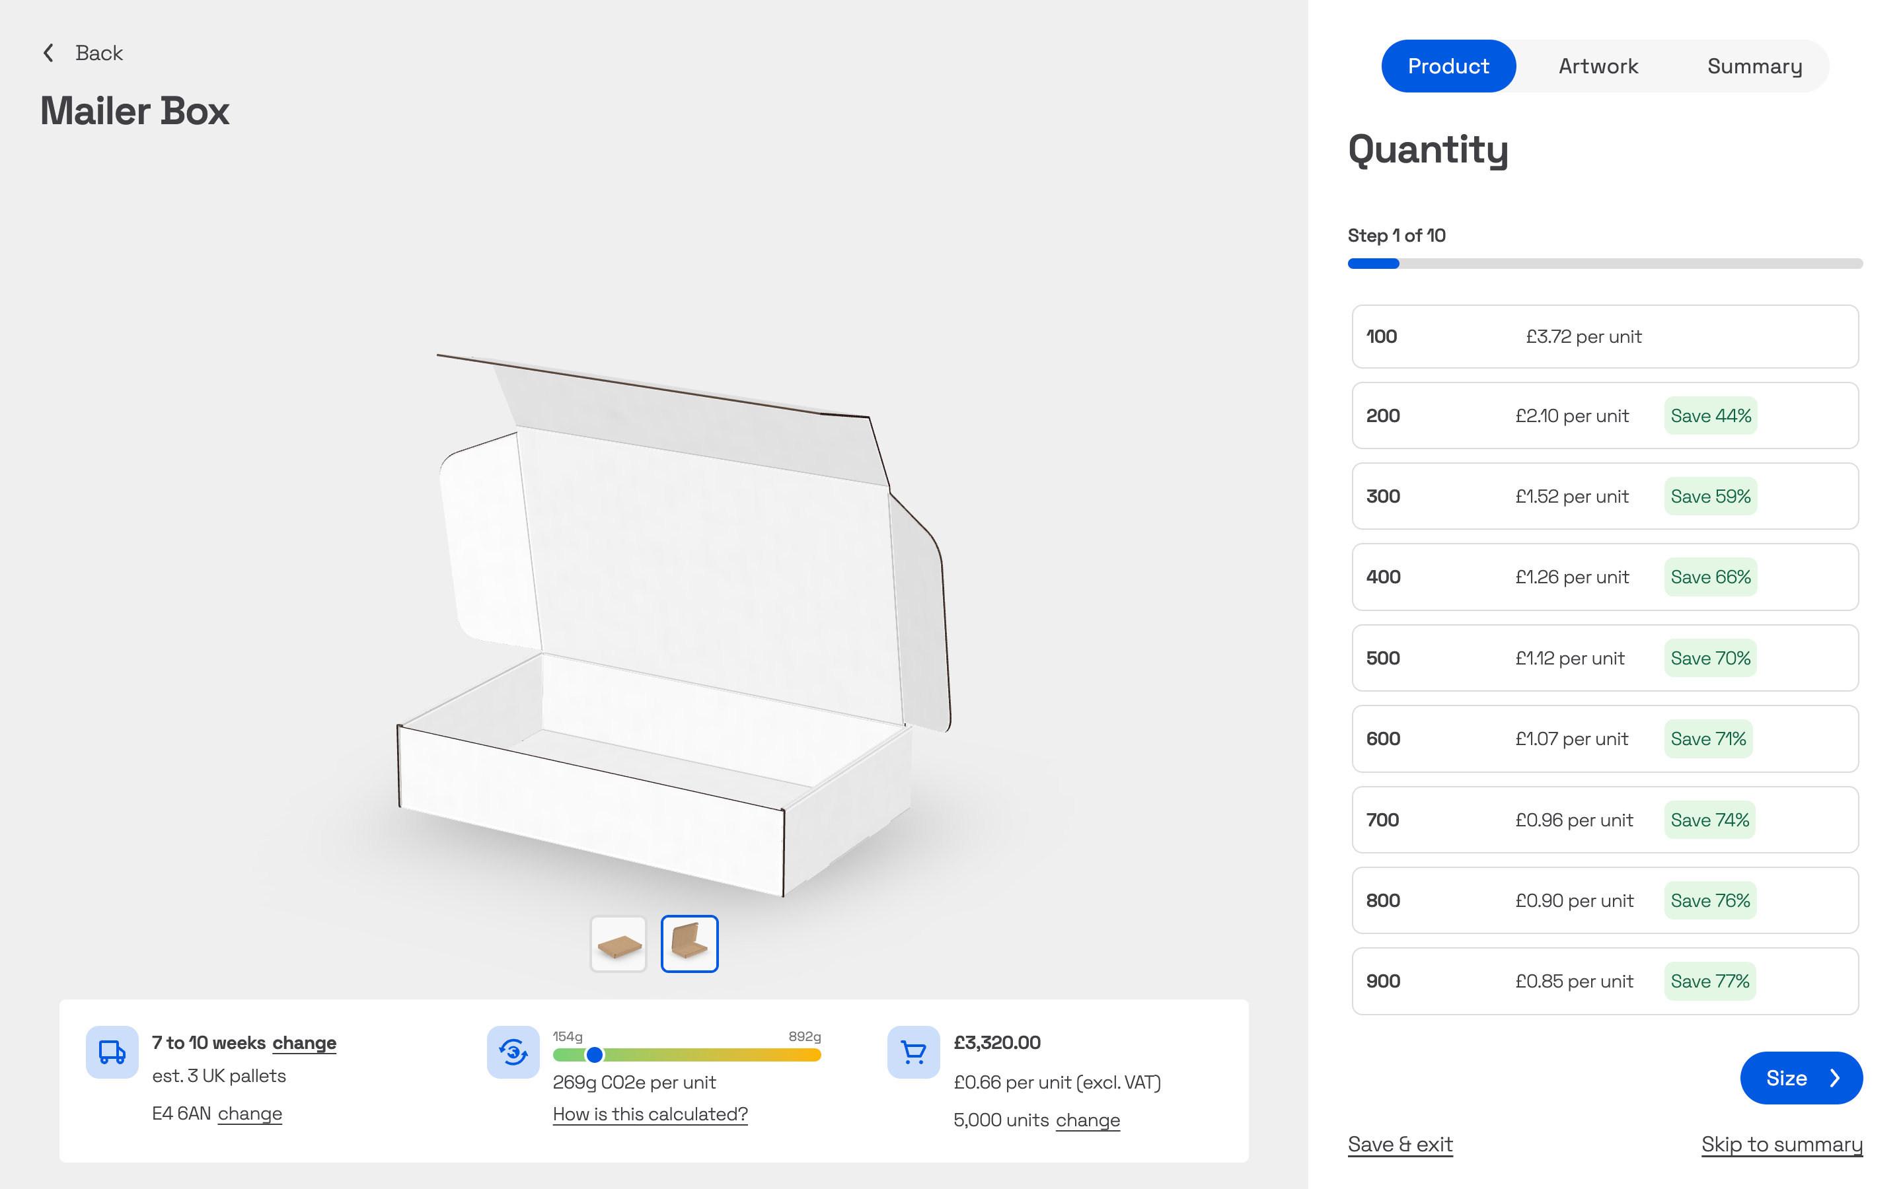Click Skip to summary link
Viewport: 1903px width, 1189px height.
1781,1144
